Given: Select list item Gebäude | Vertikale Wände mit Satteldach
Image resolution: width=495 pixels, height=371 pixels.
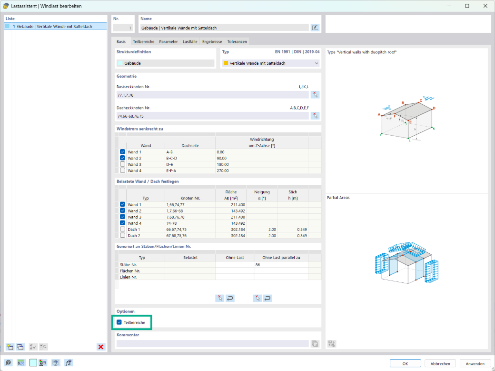Looking at the screenshot, I should tap(55, 26).
